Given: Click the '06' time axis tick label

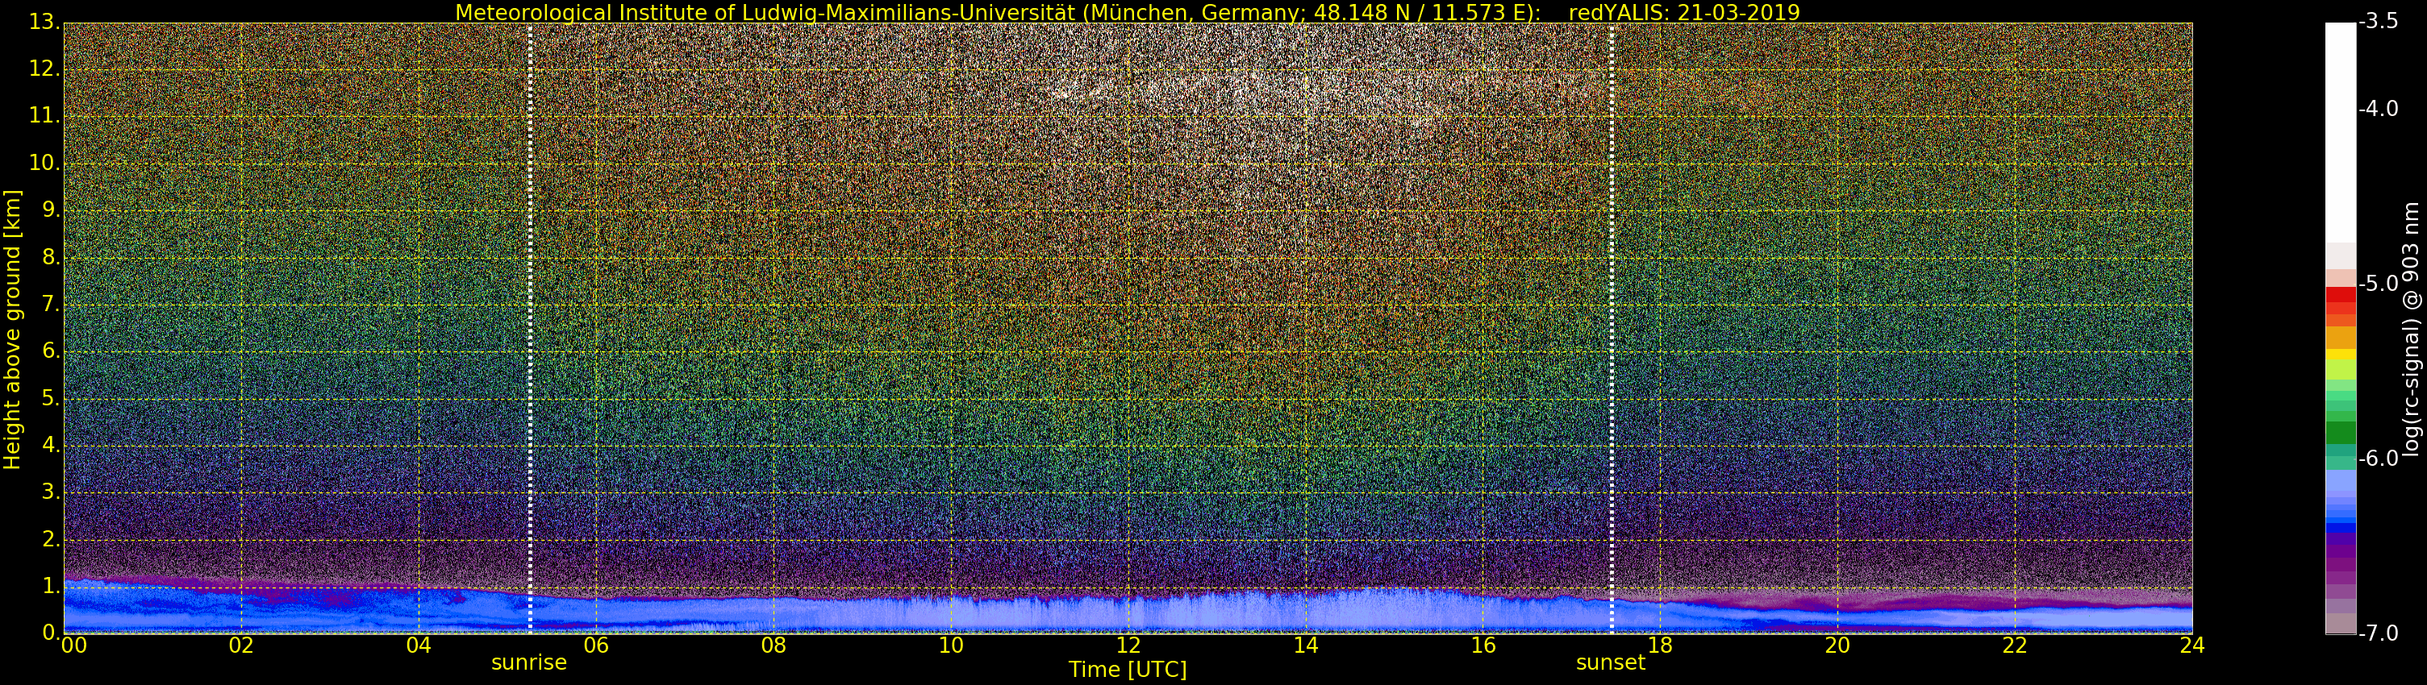Looking at the screenshot, I should pyautogui.click(x=595, y=645).
